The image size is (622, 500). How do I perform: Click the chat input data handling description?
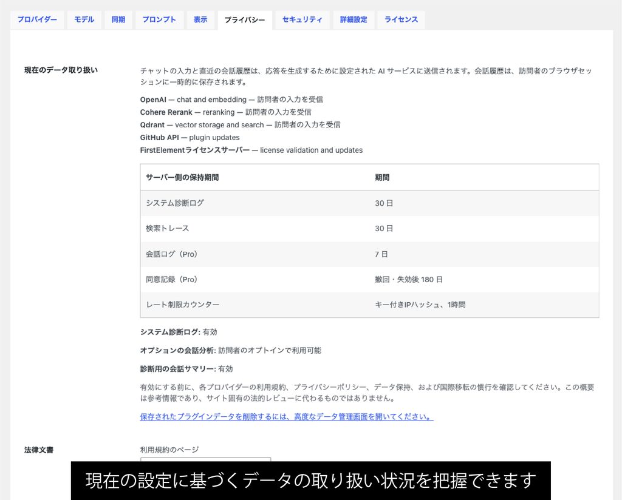click(x=366, y=76)
